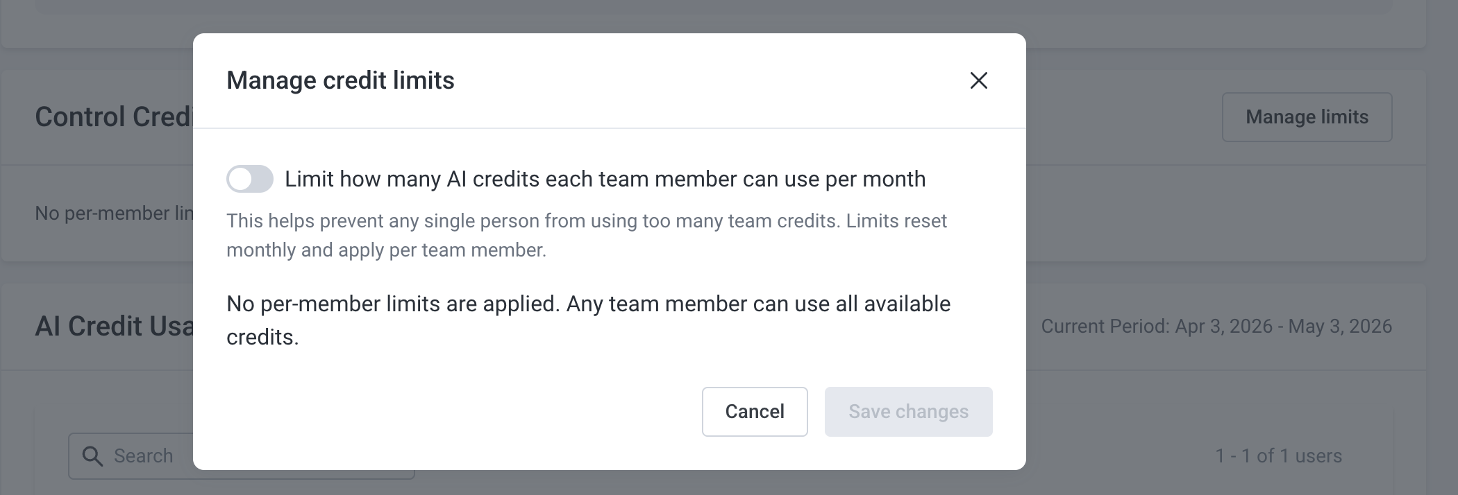Click the "Manage credit limits" dialog title
This screenshot has height=495, width=1458.
pyautogui.click(x=340, y=80)
